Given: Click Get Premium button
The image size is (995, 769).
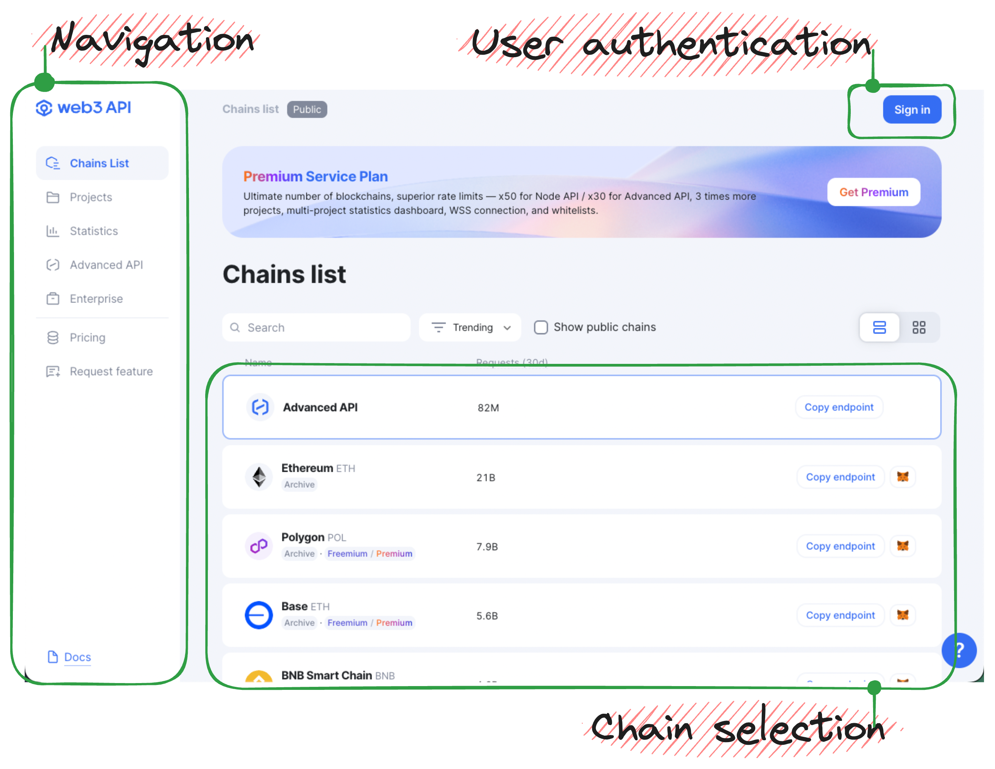Looking at the screenshot, I should tap(874, 192).
